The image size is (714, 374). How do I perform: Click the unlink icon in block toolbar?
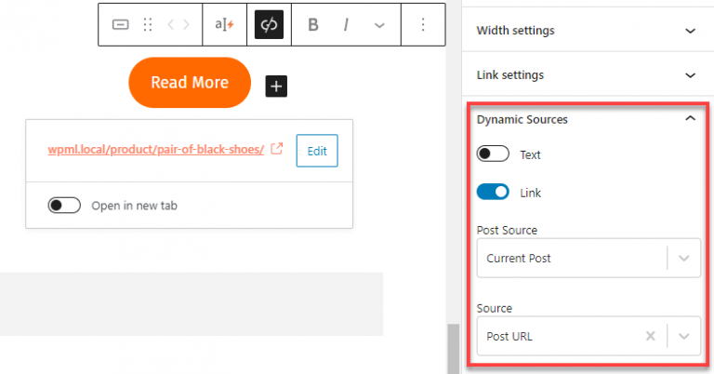[269, 25]
